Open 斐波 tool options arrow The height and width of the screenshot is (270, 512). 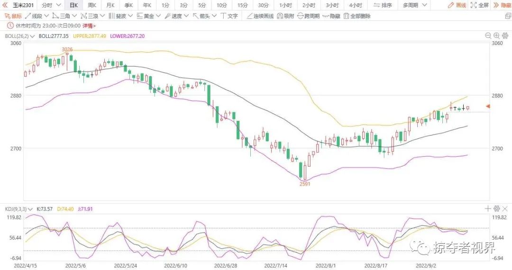click(130, 16)
